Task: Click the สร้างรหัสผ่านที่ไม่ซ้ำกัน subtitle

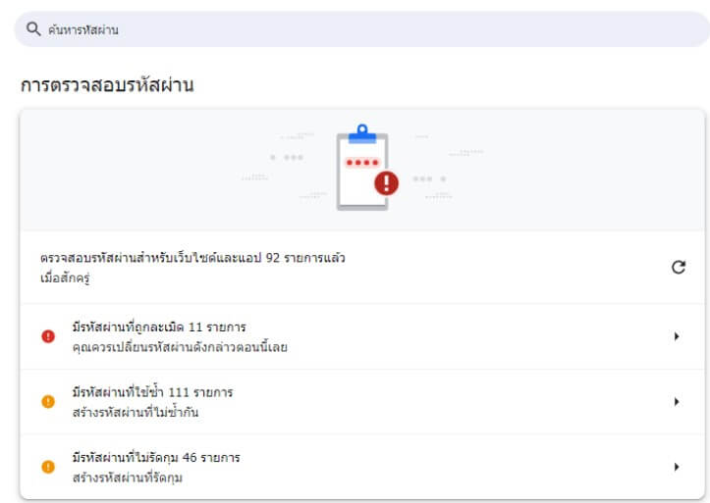Action: coord(135,412)
